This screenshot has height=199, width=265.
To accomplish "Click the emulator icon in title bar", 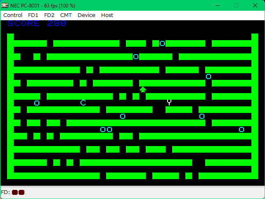I will point(5,5).
